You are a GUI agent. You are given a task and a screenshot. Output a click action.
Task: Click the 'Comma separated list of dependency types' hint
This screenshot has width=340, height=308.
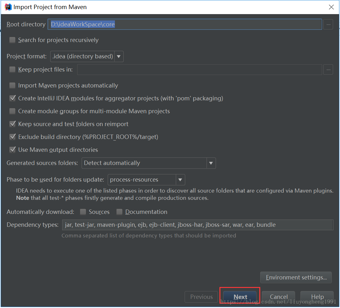coord(149,236)
